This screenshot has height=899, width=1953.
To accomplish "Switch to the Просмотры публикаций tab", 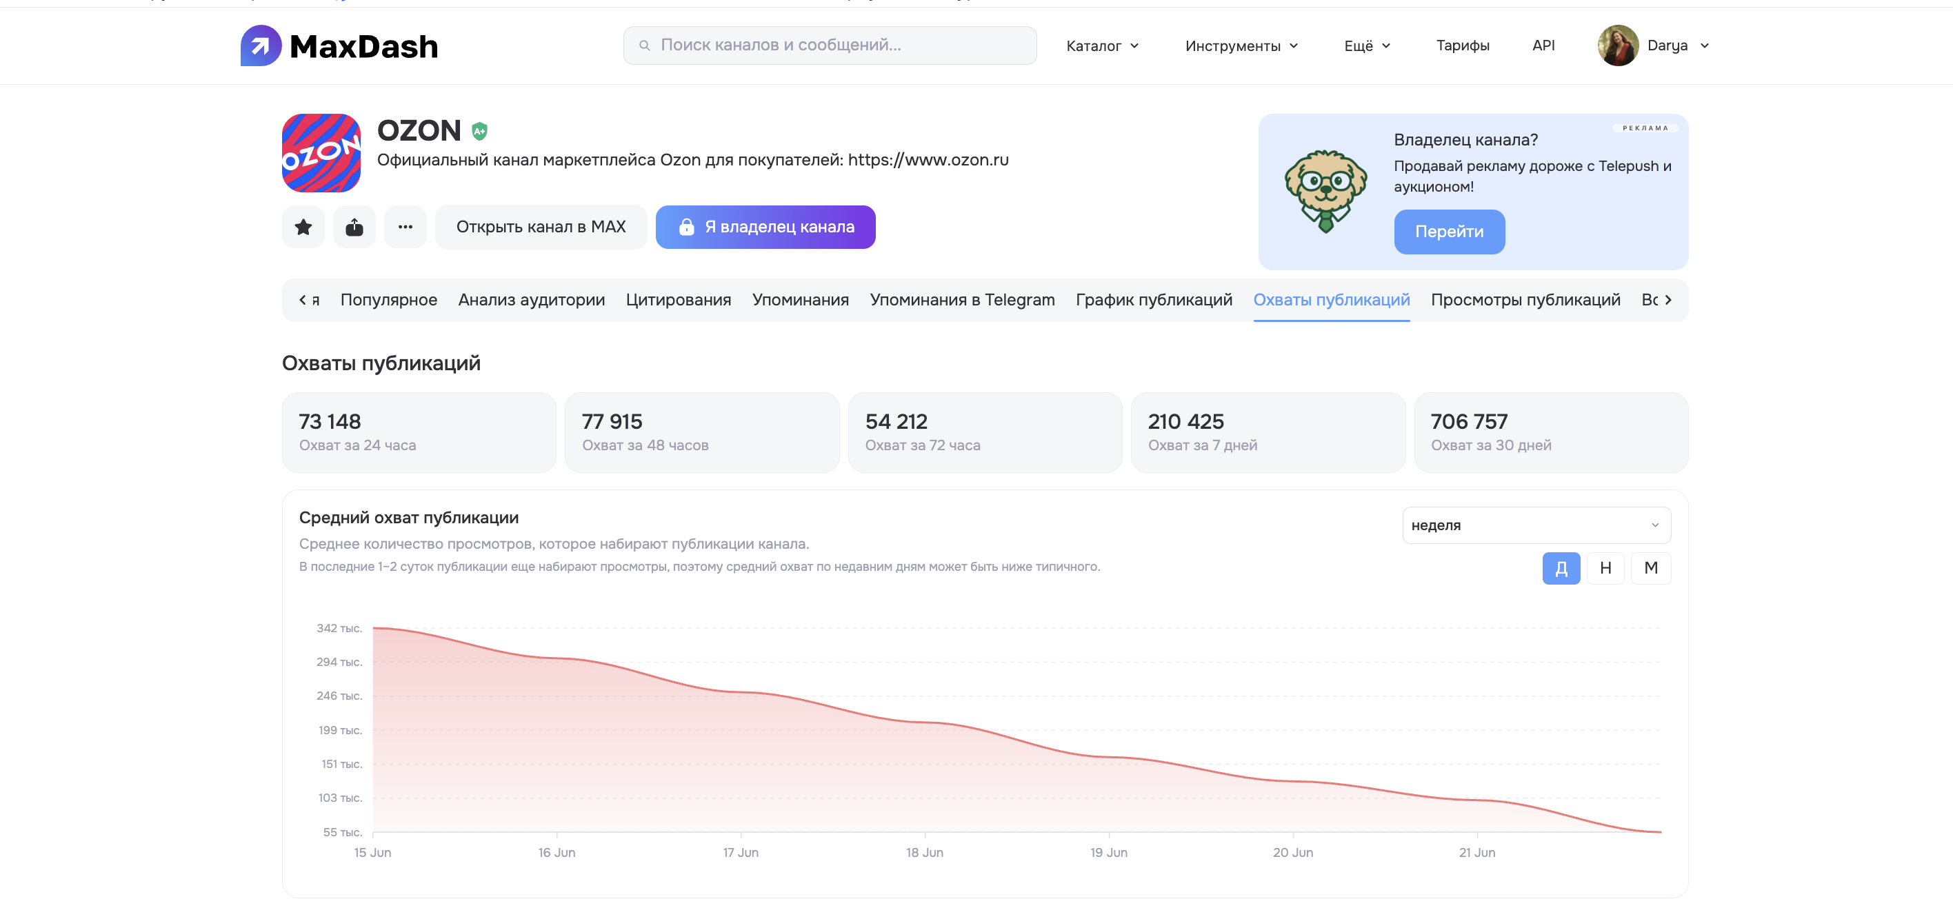I will coord(1525,300).
